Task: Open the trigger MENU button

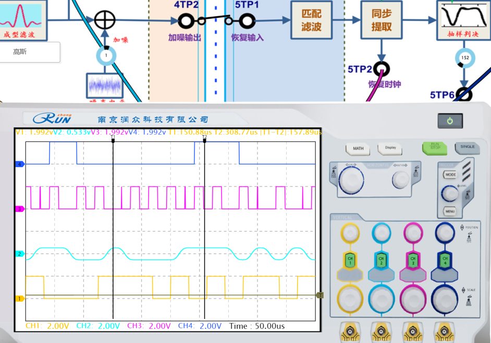Action: (x=450, y=211)
